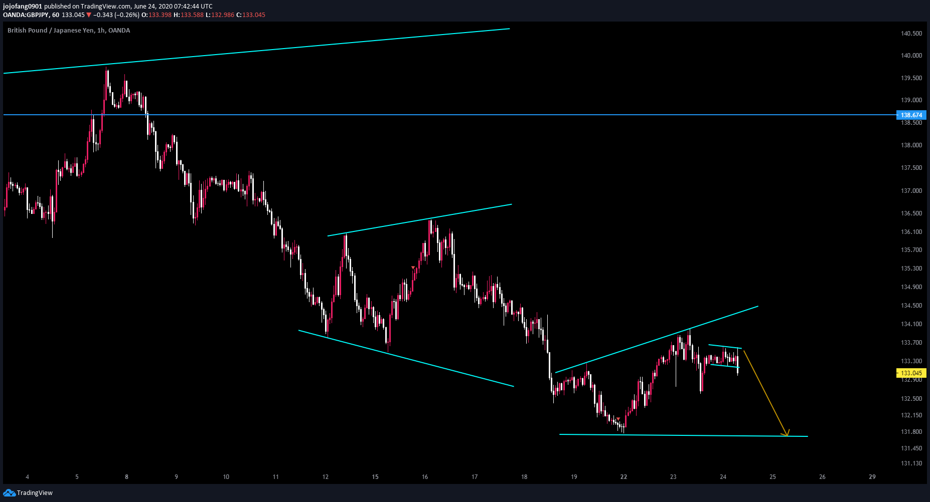This screenshot has height=502, width=930.
Task: Click the red down-triangle marker near date 16
Action: click(x=413, y=268)
